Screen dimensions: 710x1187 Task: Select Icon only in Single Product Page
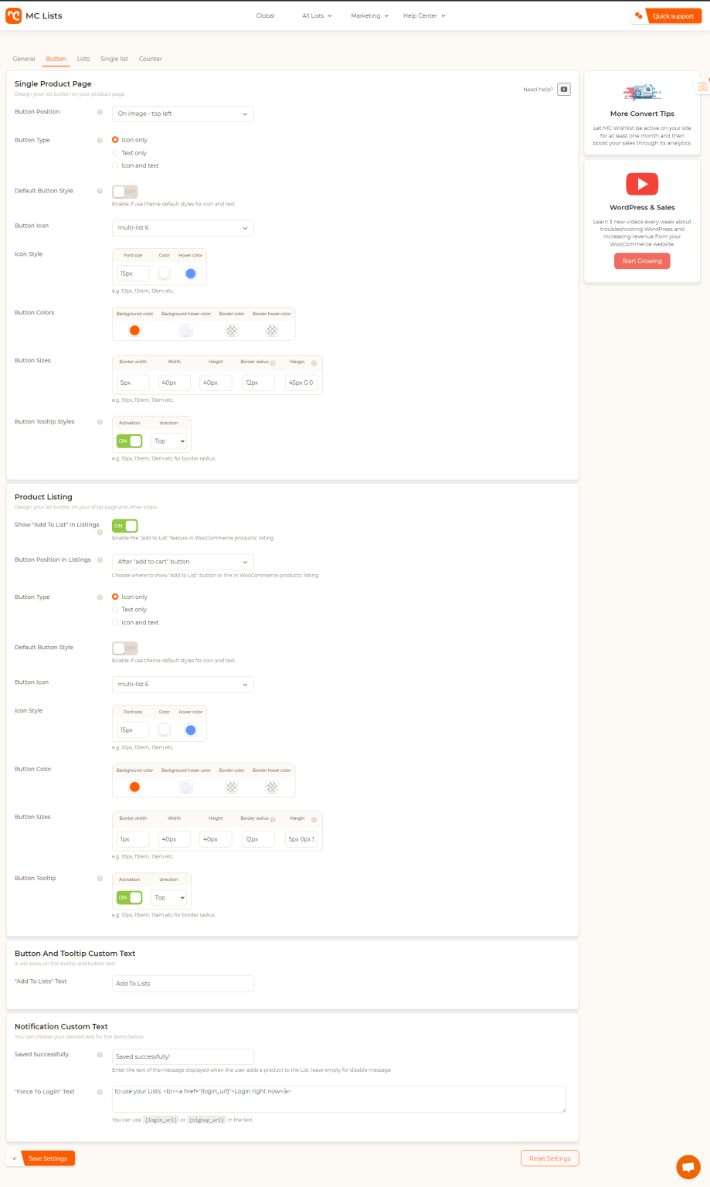pyautogui.click(x=115, y=140)
